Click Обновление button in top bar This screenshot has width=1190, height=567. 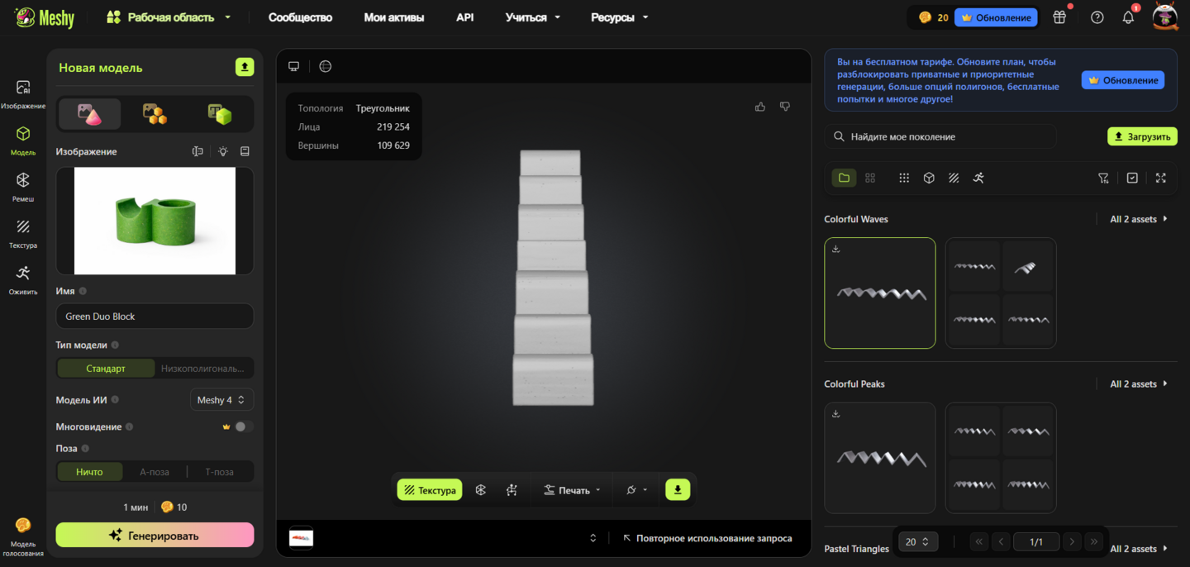[996, 17]
